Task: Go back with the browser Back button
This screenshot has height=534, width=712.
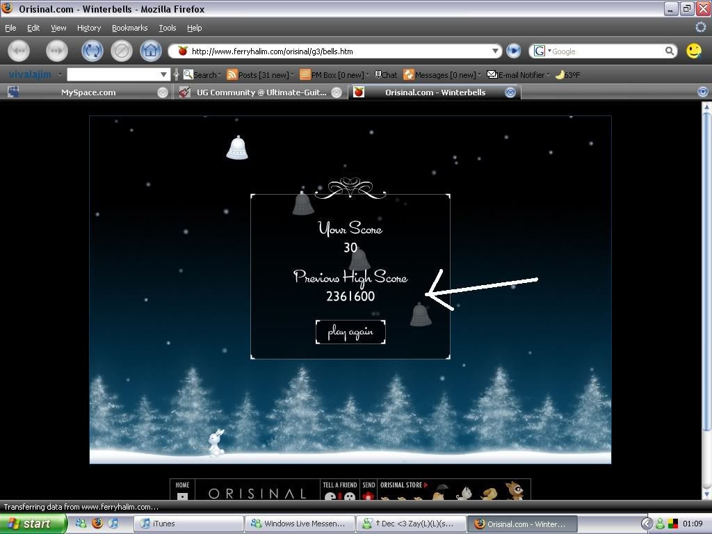Action: [19, 51]
